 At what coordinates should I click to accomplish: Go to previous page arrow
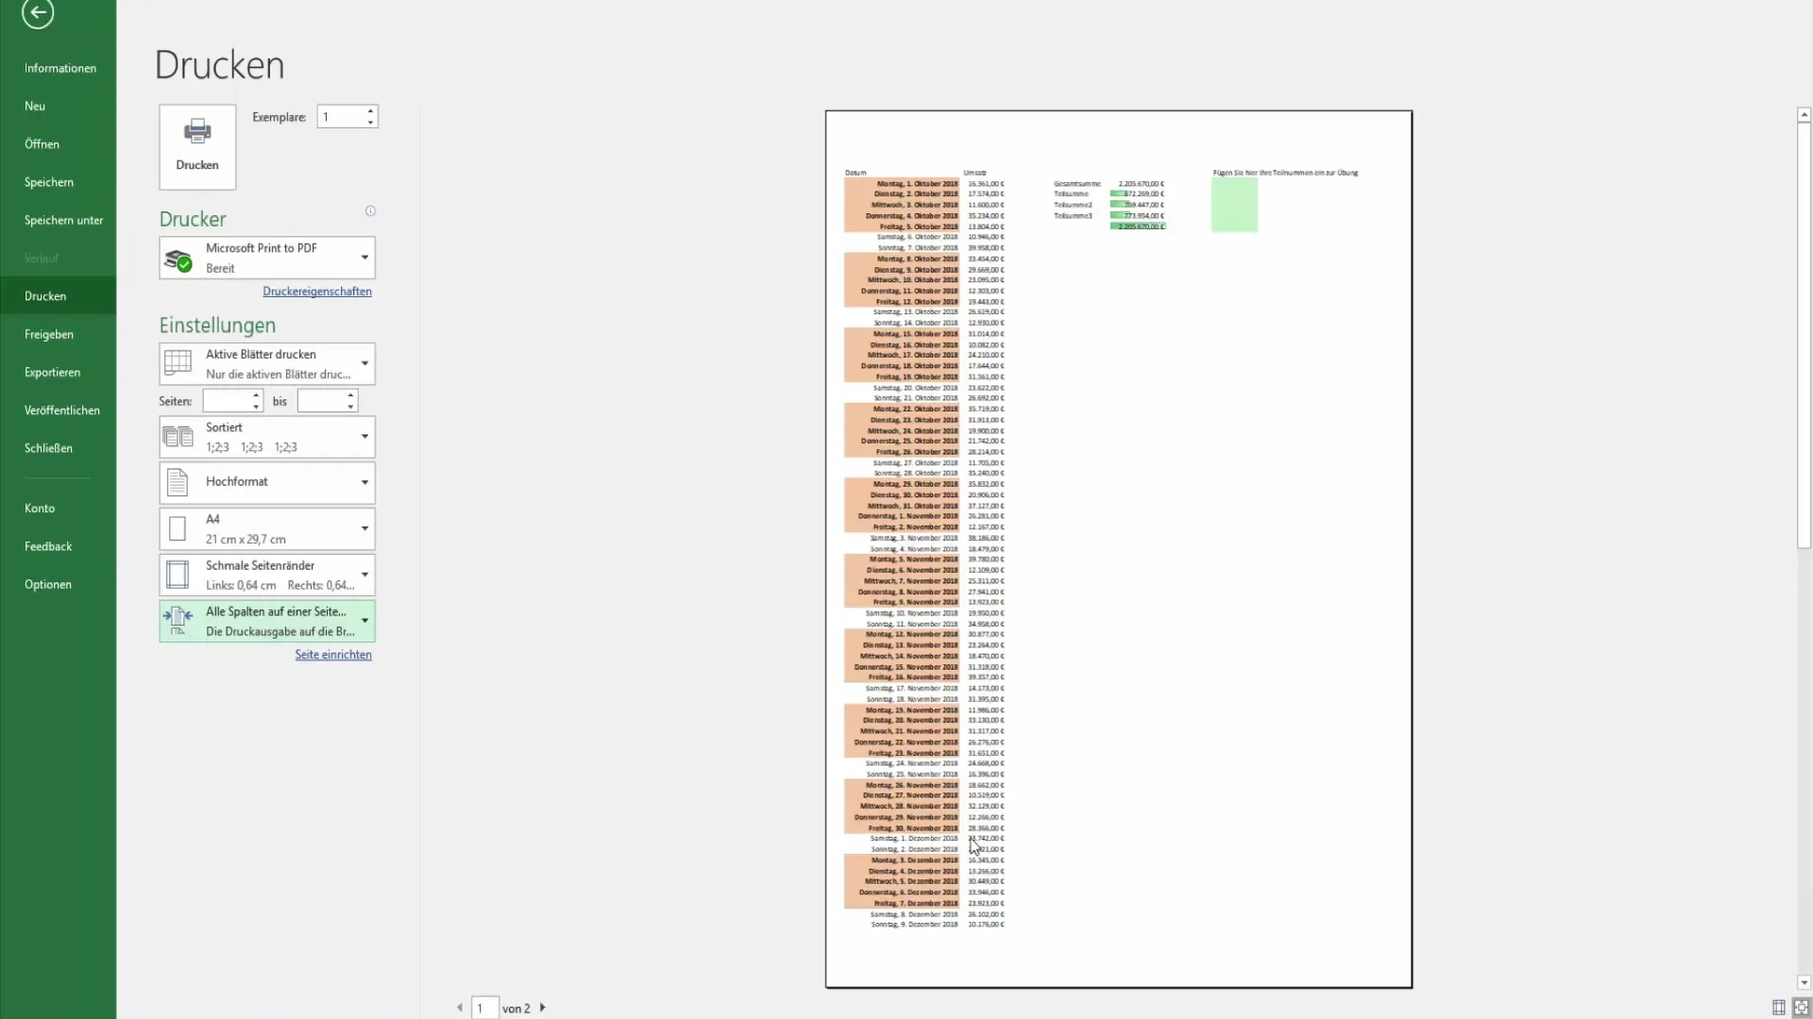460,1008
